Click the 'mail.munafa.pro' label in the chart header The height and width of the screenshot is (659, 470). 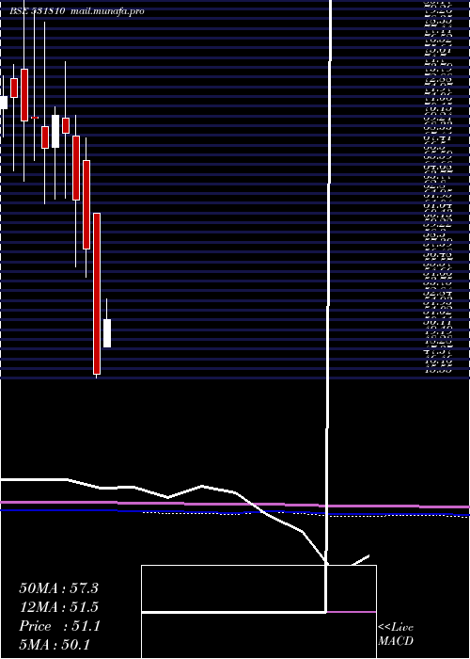coord(106,11)
